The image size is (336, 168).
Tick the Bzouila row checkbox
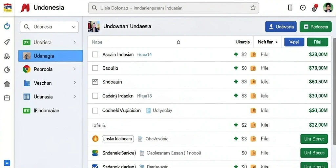pos(95,68)
